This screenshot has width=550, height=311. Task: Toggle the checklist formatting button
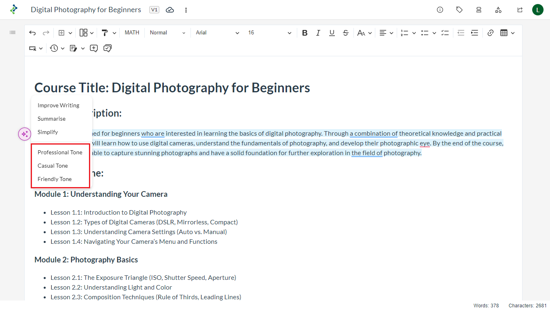[x=445, y=33]
